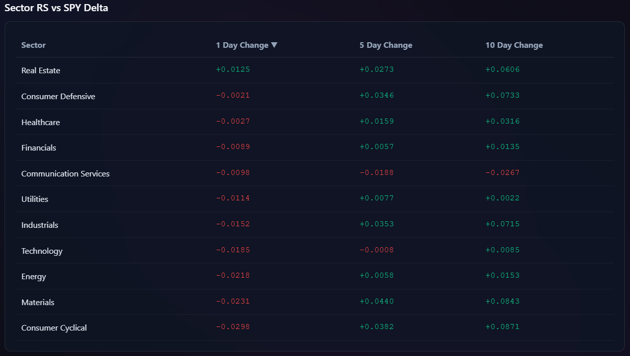Click the sort arrow beside 1 Day Change
630x356 pixels.
275,45
